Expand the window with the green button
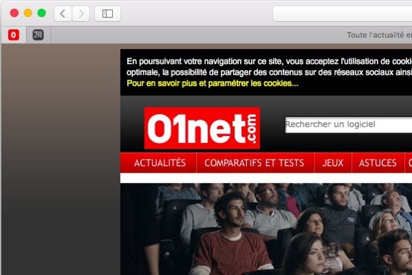412x275 pixels. [x=41, y=13]
